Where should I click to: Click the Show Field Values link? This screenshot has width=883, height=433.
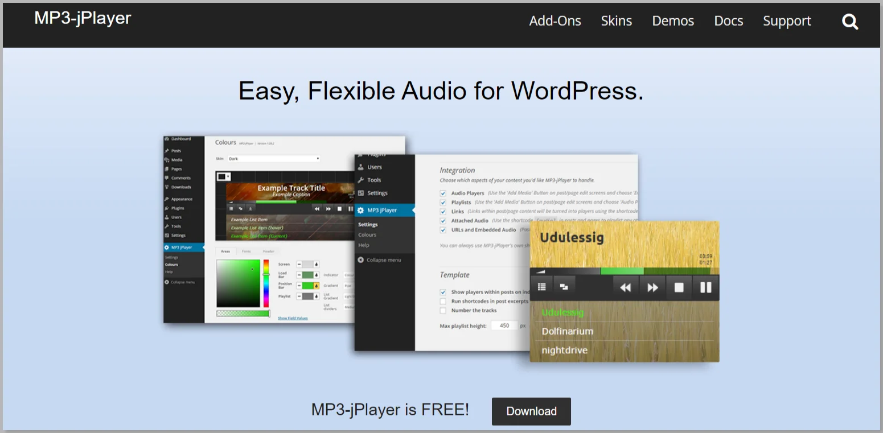[x=293, y=318]
